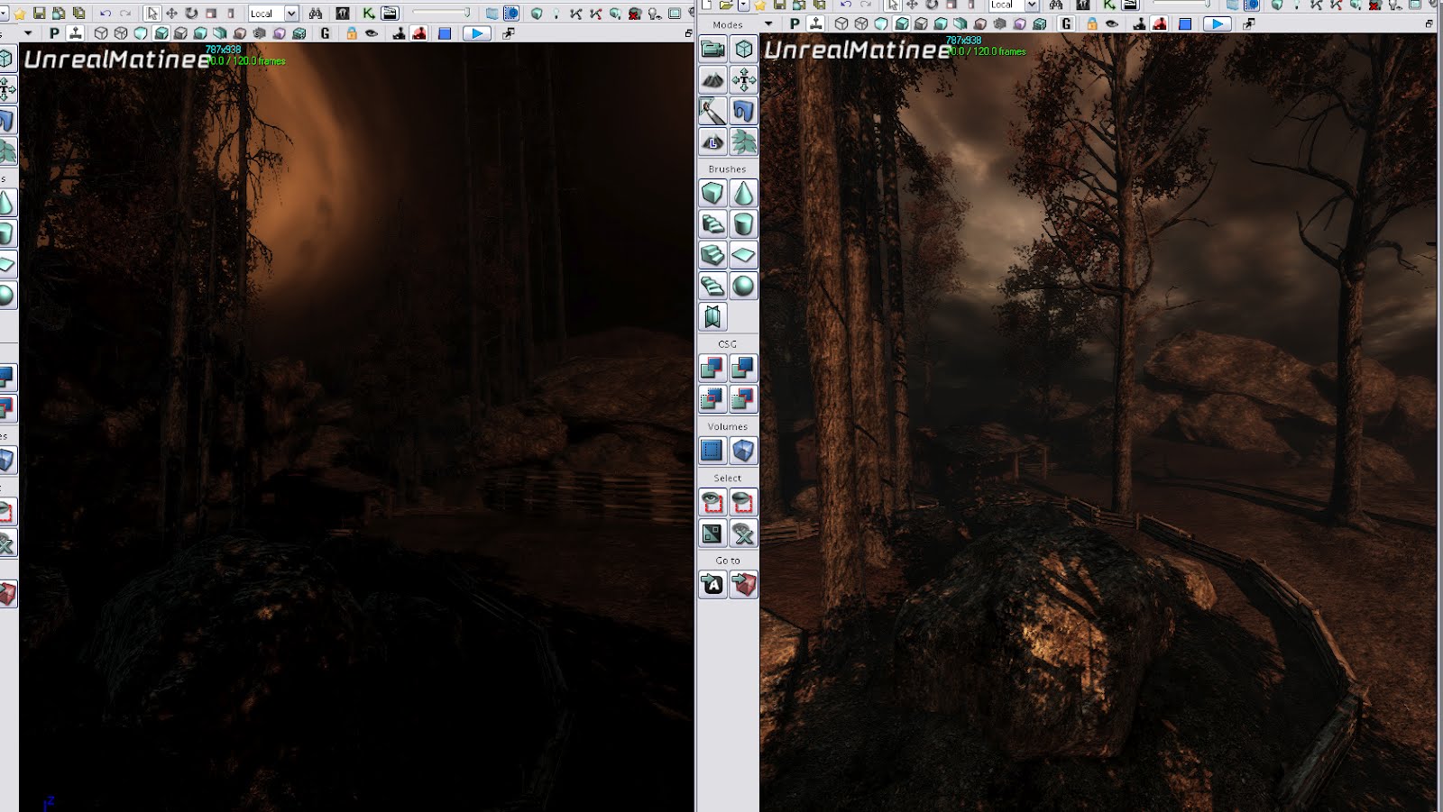The height and width of the screenshot is (812, 1443).
Task: Switch to Terrain editing mode
Action: point(712,80)
